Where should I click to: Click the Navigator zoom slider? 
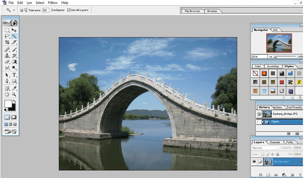pyautogui.click(x=286, y=57)
